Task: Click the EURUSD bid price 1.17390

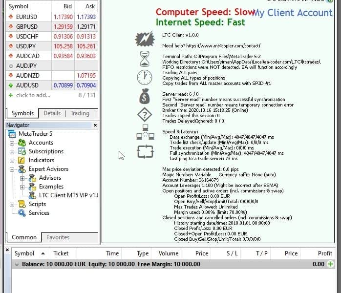Action: pyautogui.click(x=63, y=17)
